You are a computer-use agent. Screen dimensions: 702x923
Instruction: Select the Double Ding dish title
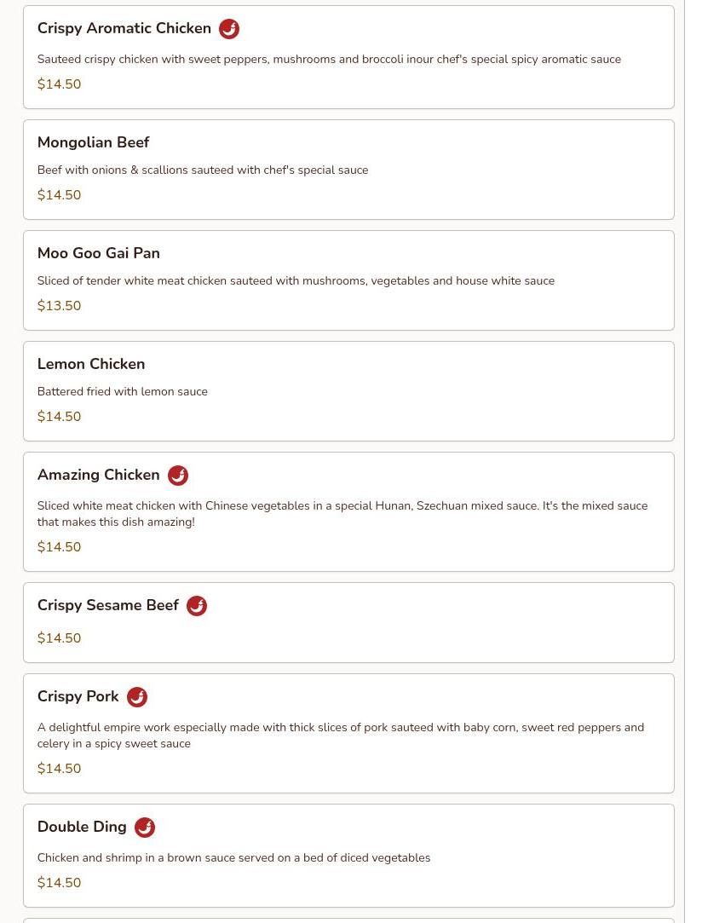pyautogui.click(x=82, y=827)
